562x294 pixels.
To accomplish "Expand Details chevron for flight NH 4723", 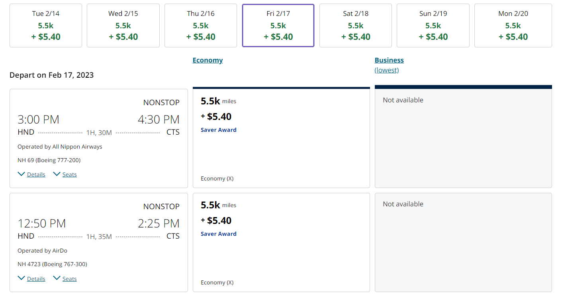I will coord(22,278).
